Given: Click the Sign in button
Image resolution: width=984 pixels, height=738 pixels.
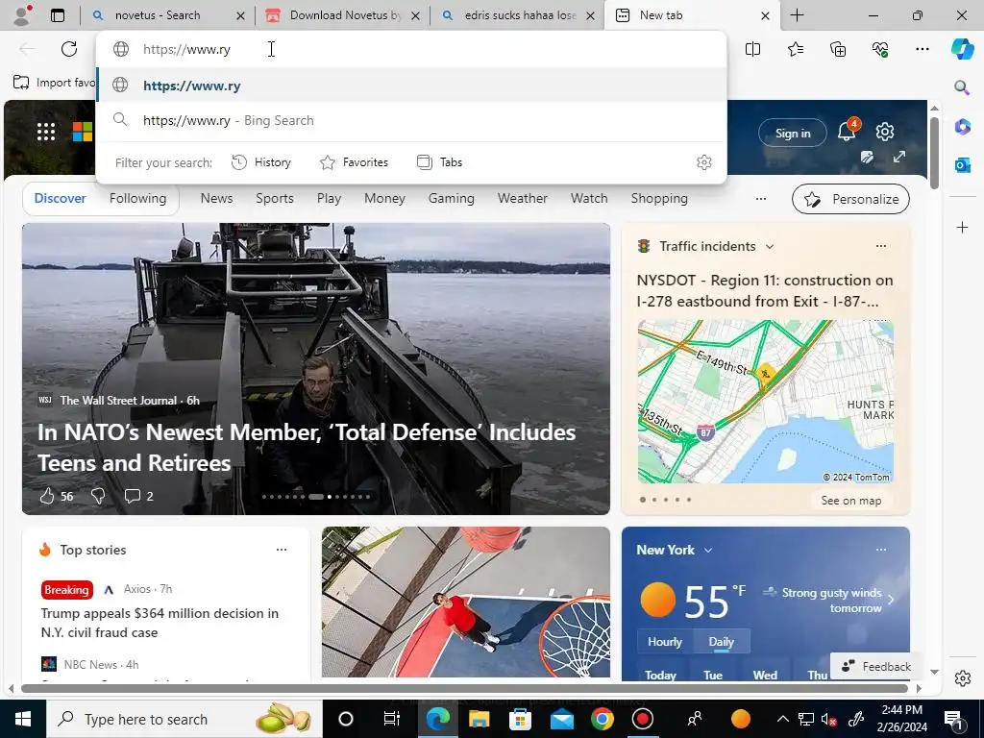Looking at the screenshot, I should point(793,133).
